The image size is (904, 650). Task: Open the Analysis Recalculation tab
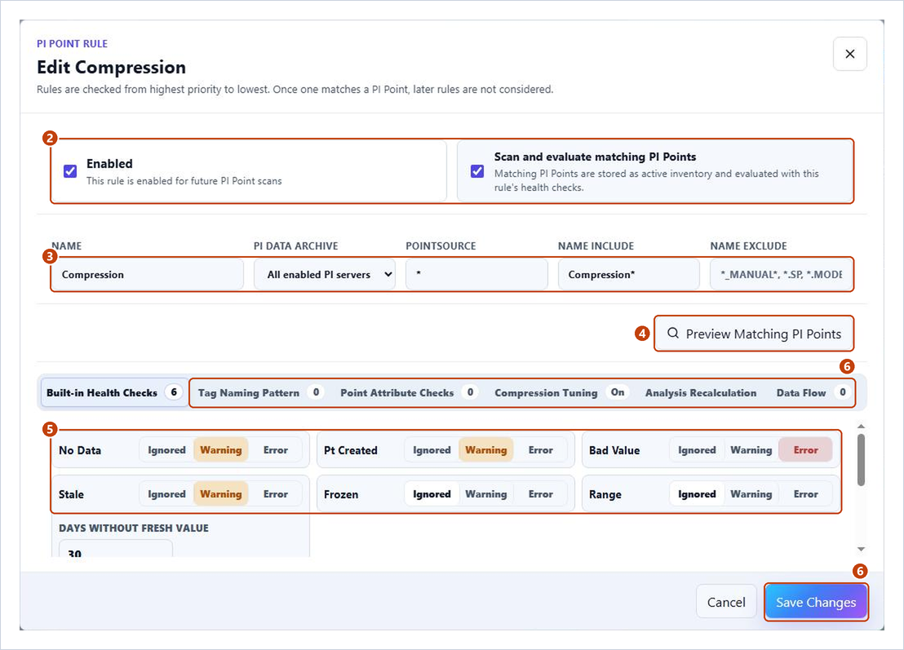coord(701,392)
